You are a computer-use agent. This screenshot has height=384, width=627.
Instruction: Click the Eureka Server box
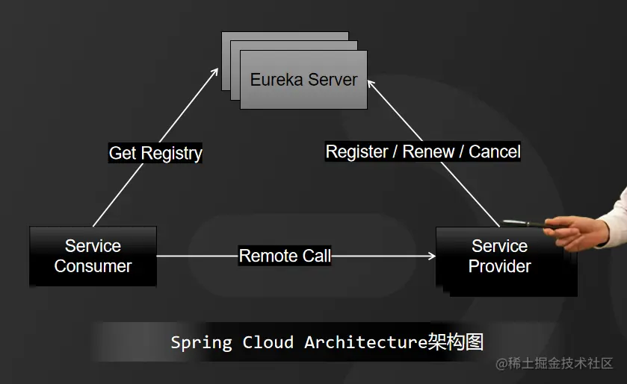303,80
